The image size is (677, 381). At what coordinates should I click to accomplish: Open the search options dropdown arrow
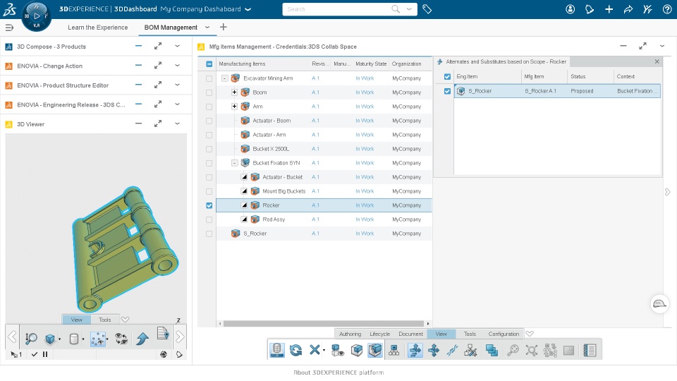[409, 9]
